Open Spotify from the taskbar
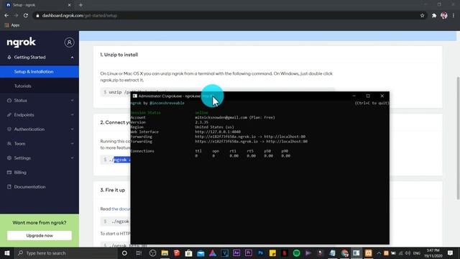Image resolution: width=460 pixels, height=259 pixels. [x=297, y=253]
